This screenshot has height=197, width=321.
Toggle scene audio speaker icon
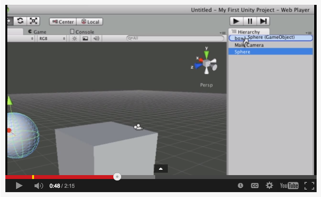pos(96,38)
